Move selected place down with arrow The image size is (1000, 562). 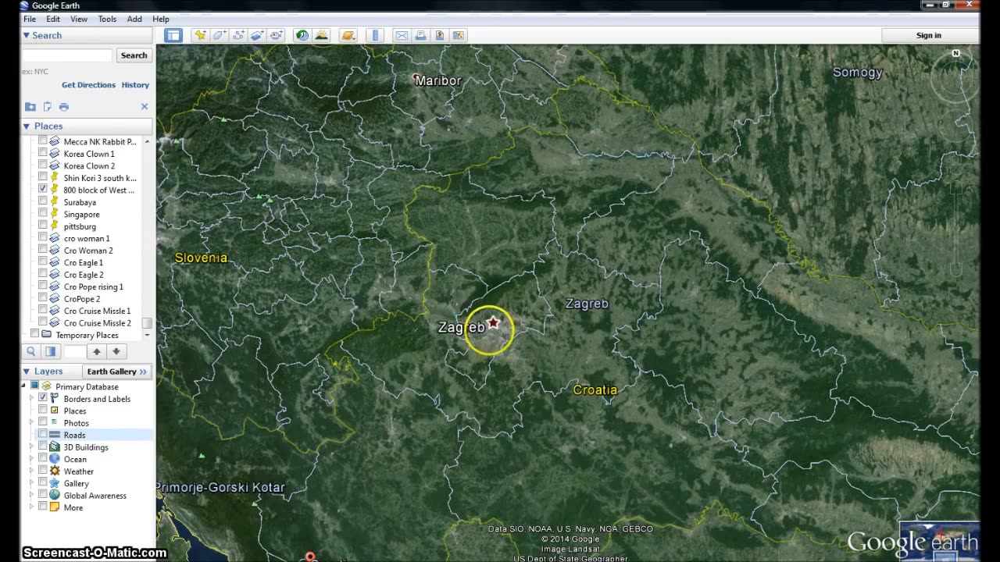(x=116, y=352)
